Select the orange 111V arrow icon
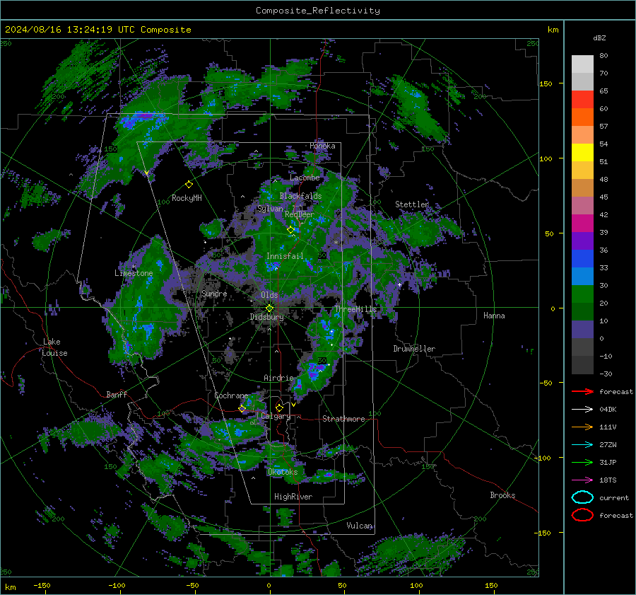Image resolution: width=636 pixels, height=595 pixels. tap(582, 427)
